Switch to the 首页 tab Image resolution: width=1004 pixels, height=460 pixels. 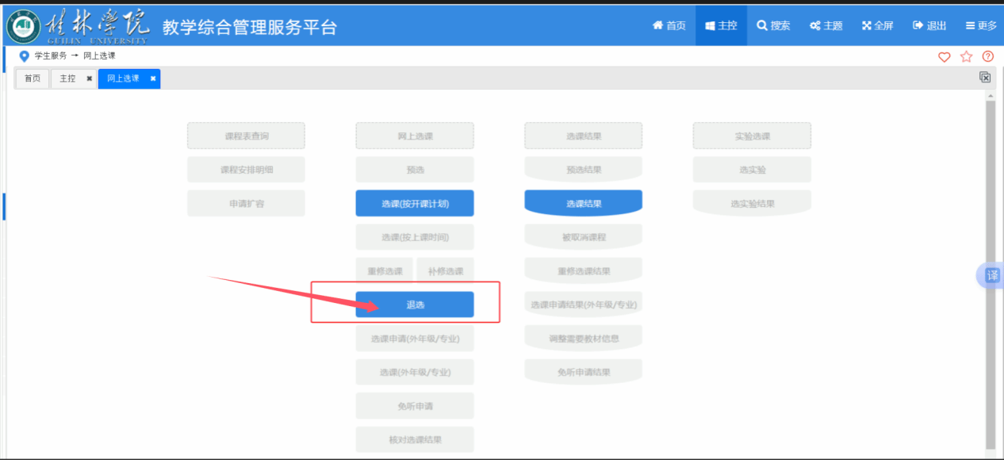pos(33,79)
